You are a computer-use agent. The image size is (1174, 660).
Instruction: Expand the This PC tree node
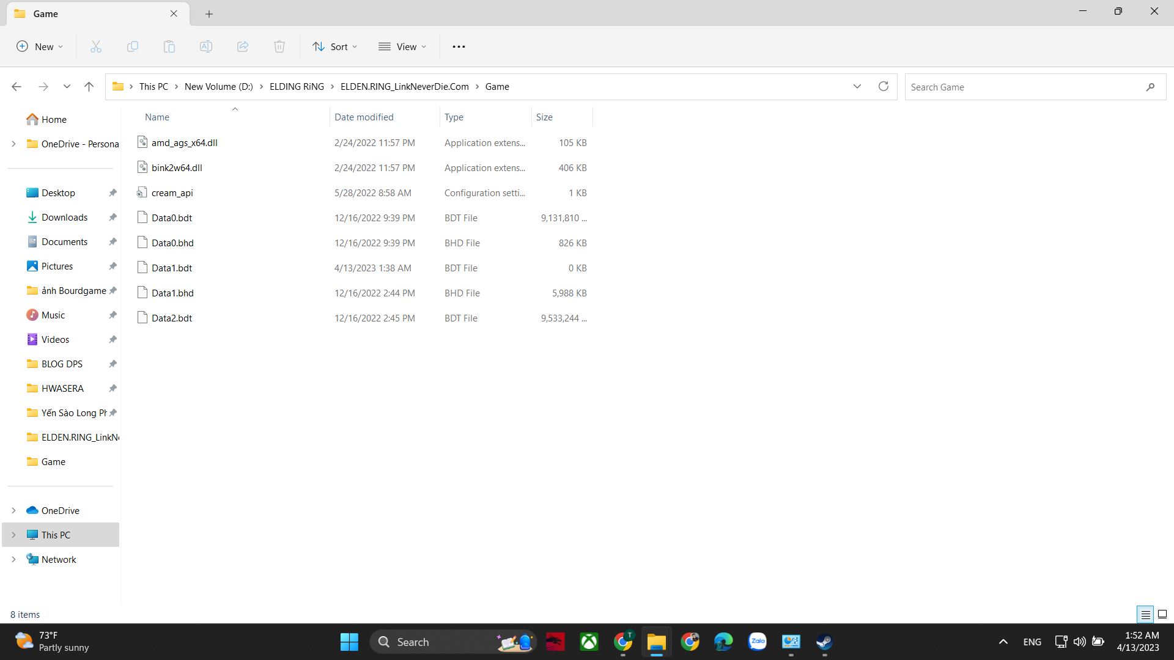pyautogui.click(x=13, y=535)
